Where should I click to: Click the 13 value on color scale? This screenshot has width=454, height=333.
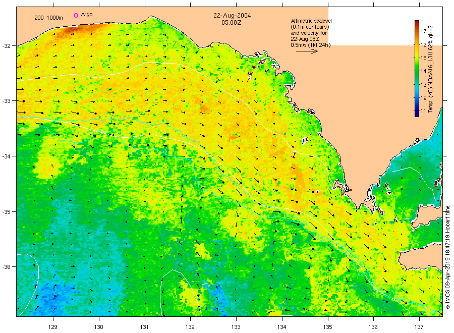coord(423,85)
